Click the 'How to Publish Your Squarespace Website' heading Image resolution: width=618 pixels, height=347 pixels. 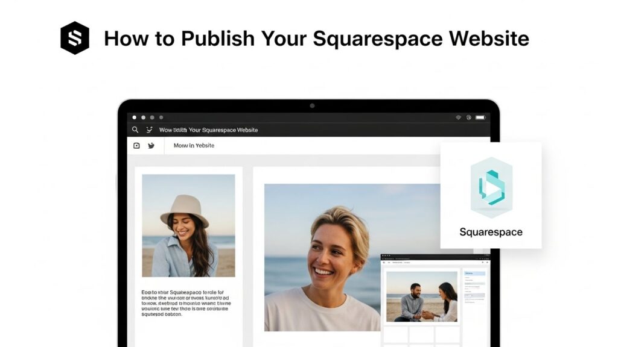pyautogui.click(x=316, y=39)
